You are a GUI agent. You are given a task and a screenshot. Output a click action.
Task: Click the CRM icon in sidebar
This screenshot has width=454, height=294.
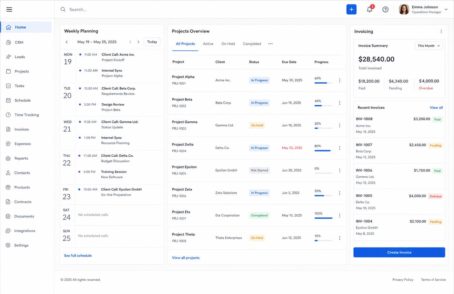(x=8, y=42)
